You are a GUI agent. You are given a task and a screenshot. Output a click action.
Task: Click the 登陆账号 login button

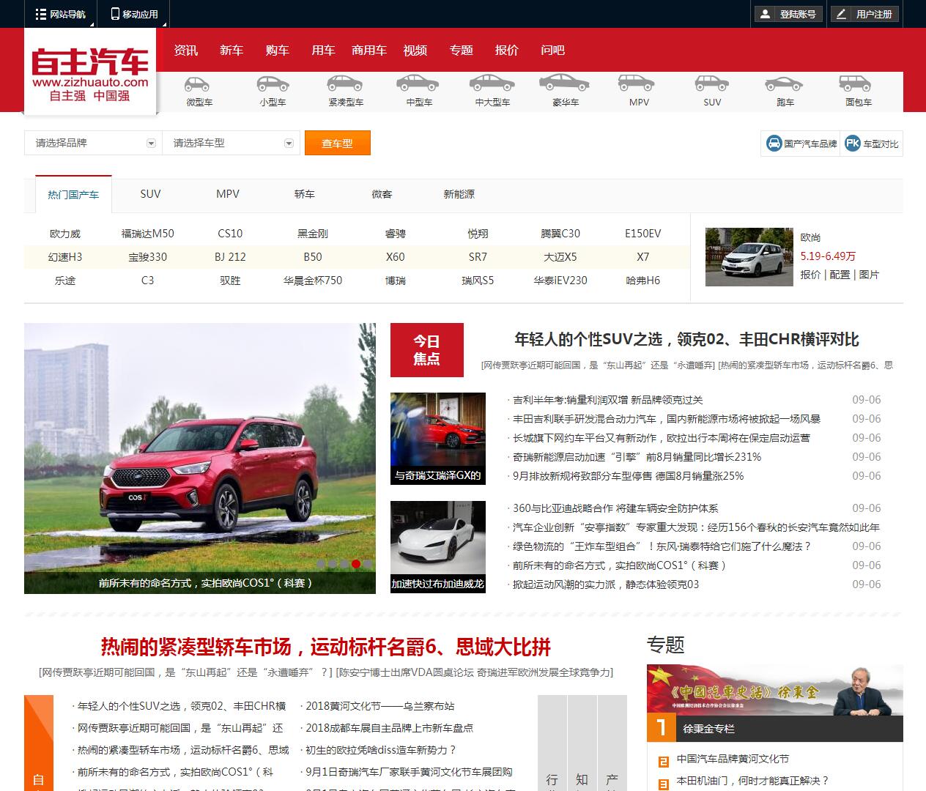click(789, 14)
